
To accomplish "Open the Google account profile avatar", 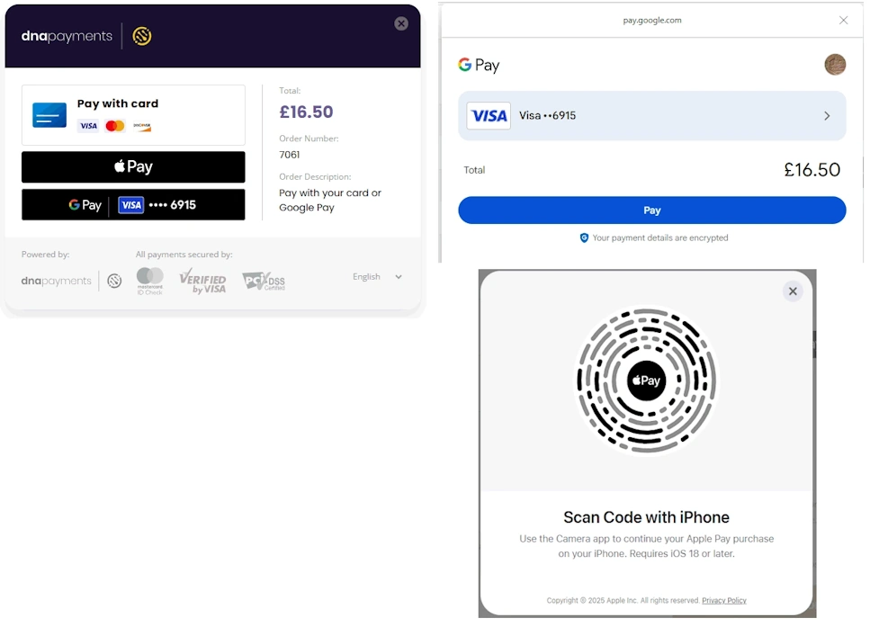I will click(835, 65).
